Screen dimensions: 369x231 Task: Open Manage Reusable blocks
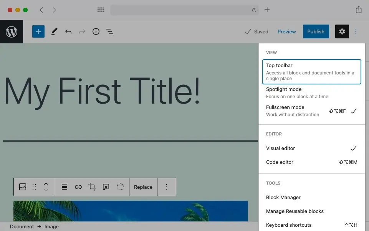[x=311, y=211]
